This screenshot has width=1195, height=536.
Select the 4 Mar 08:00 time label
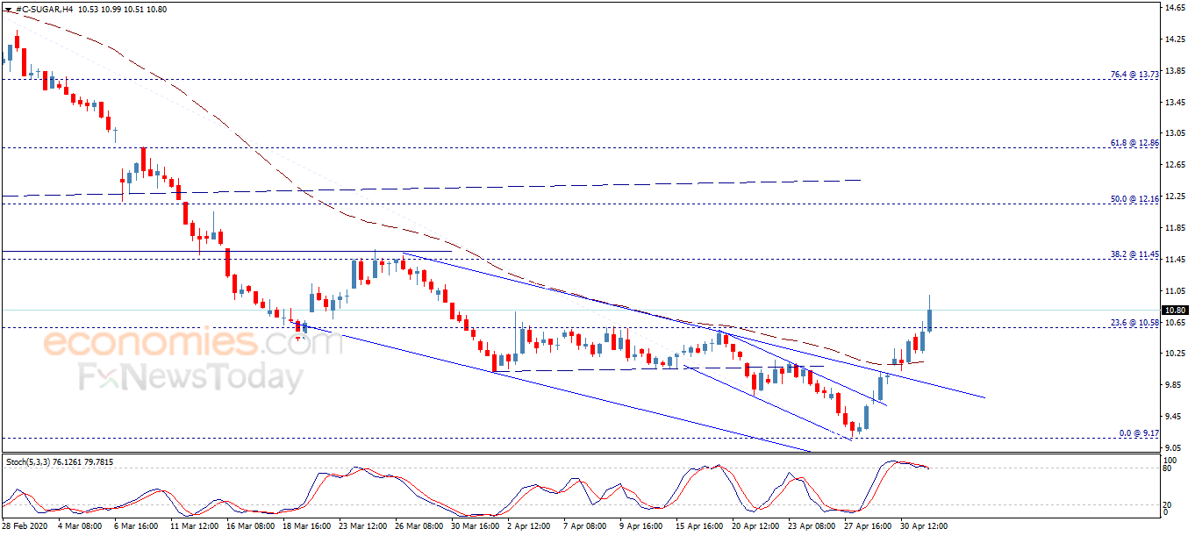coord(78,526)
